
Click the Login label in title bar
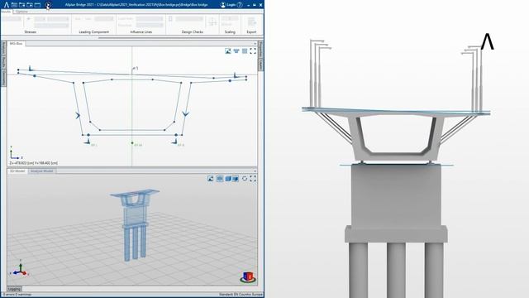point(231,5)
